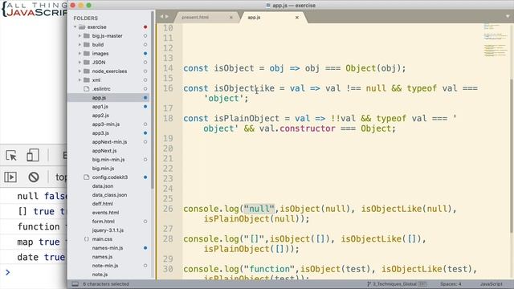Open data_class.json file
Image resolution: width=514 pixels, height=289 pixels.
pyautogui.click(x=109, y=195)
